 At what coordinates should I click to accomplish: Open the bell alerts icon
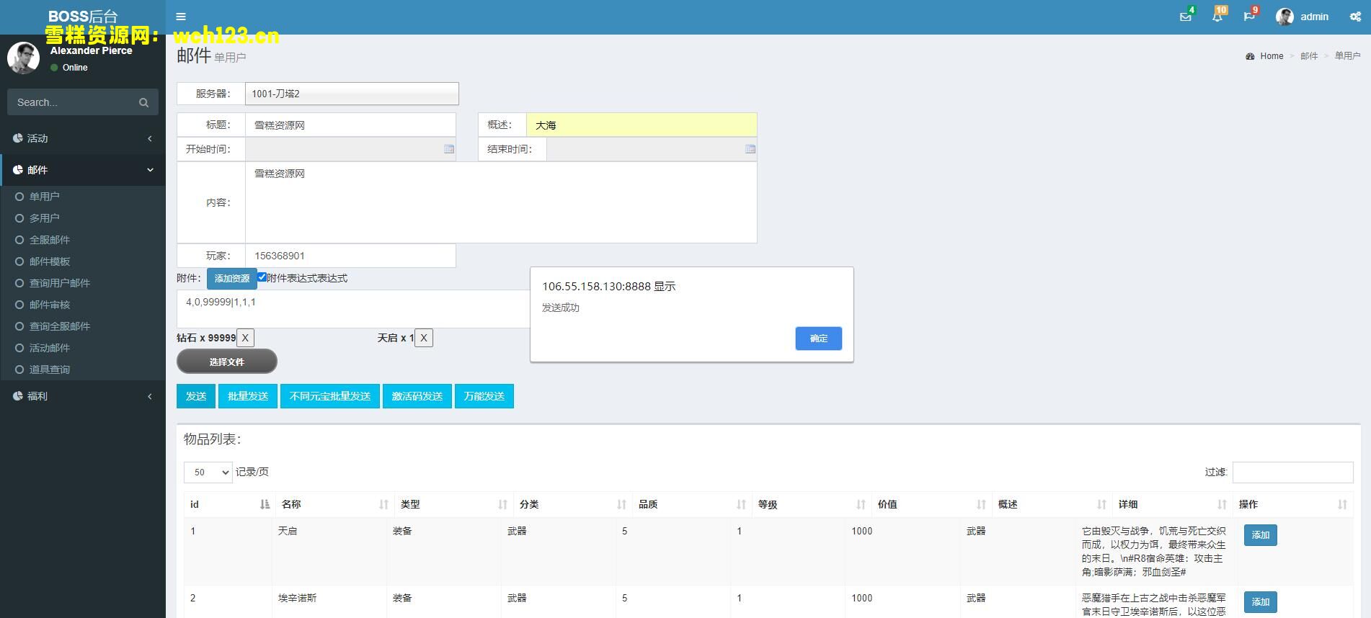[x=1217, y=17]
